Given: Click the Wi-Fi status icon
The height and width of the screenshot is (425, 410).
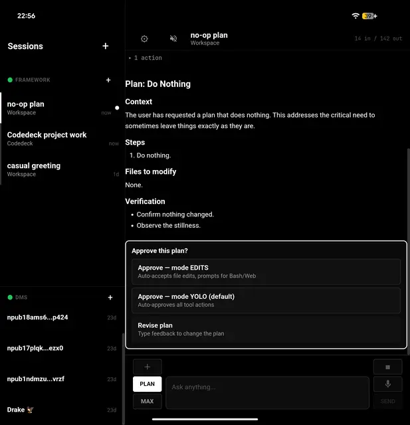Looking at the screenshot, I should point(356,16).
